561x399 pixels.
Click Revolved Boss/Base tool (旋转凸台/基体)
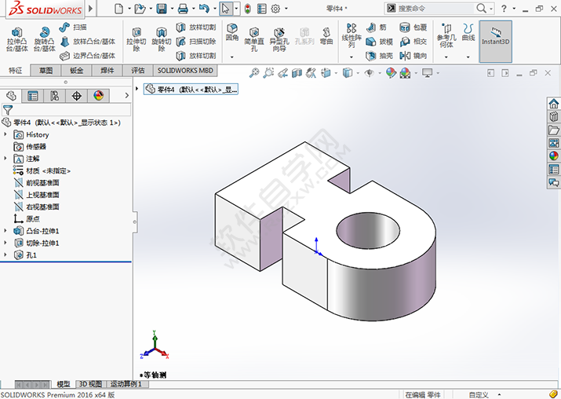[x=45, y=39]
